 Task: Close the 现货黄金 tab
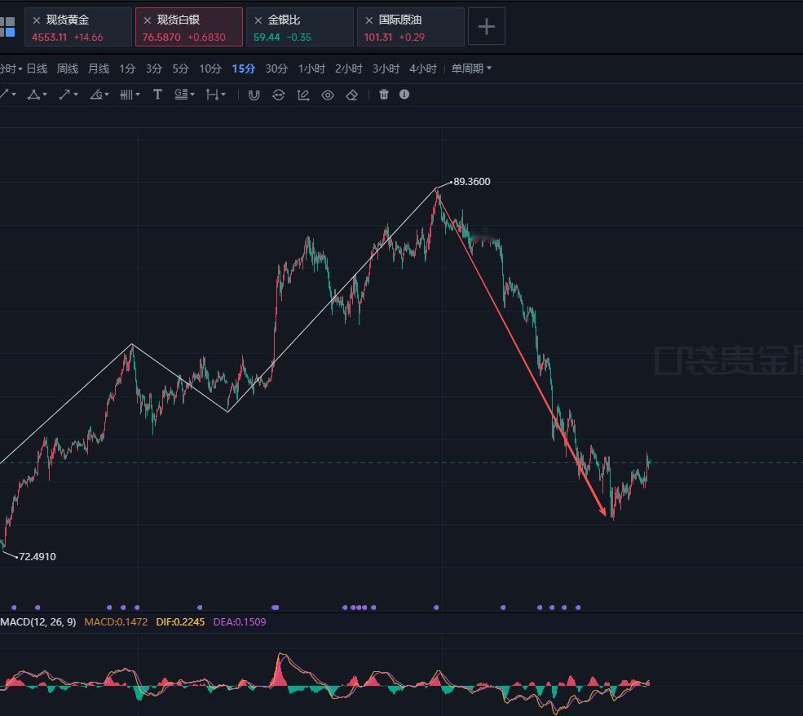point(37,20)
